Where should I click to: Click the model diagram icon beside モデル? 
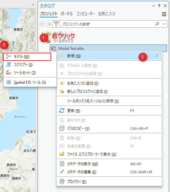(9, 56)
